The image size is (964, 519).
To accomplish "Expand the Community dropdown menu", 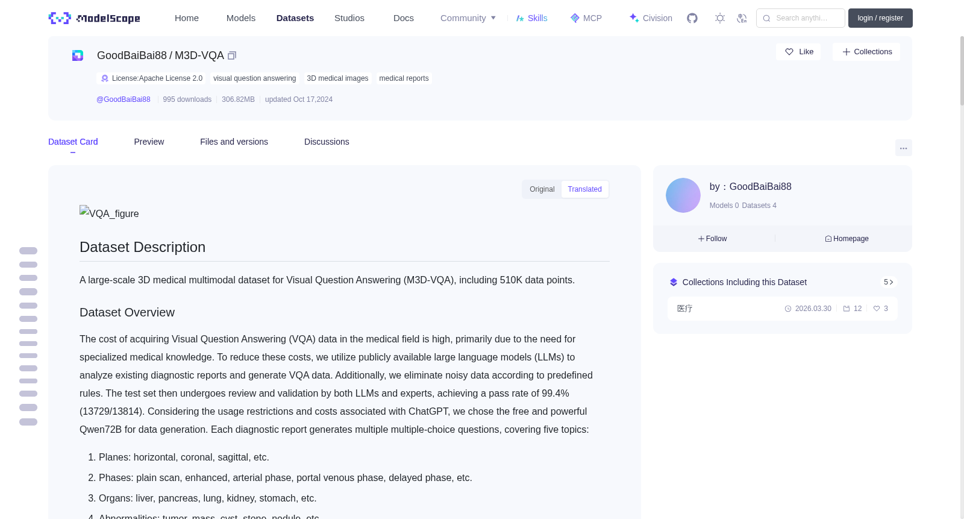I will point(468,18).
